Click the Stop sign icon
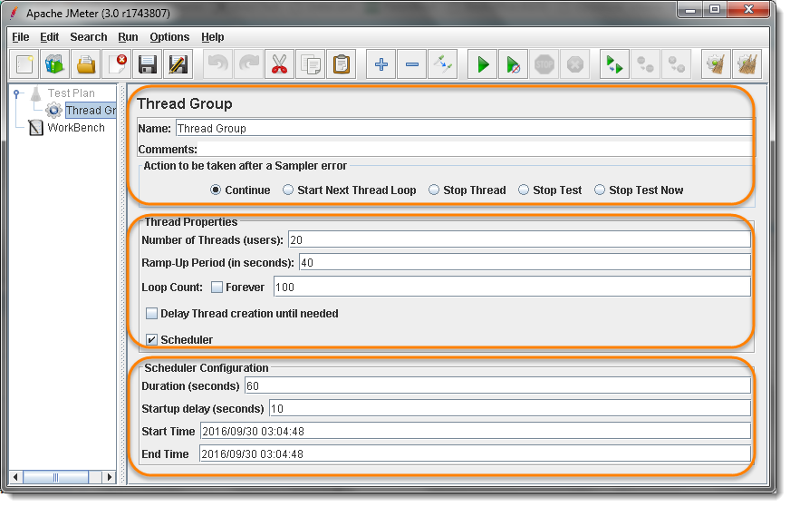 (x=544, y=64)
